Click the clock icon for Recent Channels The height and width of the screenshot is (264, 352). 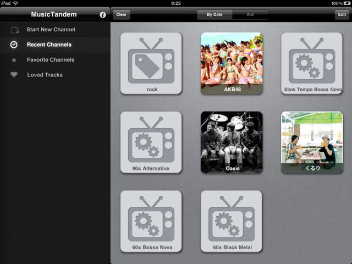click(x=14, y=45)
